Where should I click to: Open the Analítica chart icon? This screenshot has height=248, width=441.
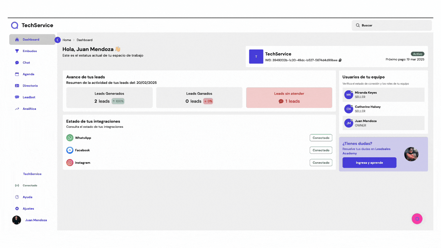pyautogui.click(x=17, y=109)
